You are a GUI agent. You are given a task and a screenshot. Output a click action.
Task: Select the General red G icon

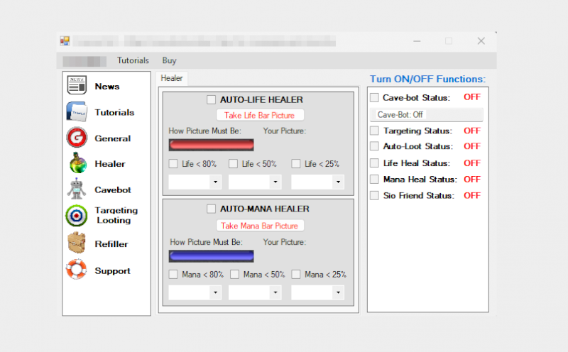pos(77,138)
